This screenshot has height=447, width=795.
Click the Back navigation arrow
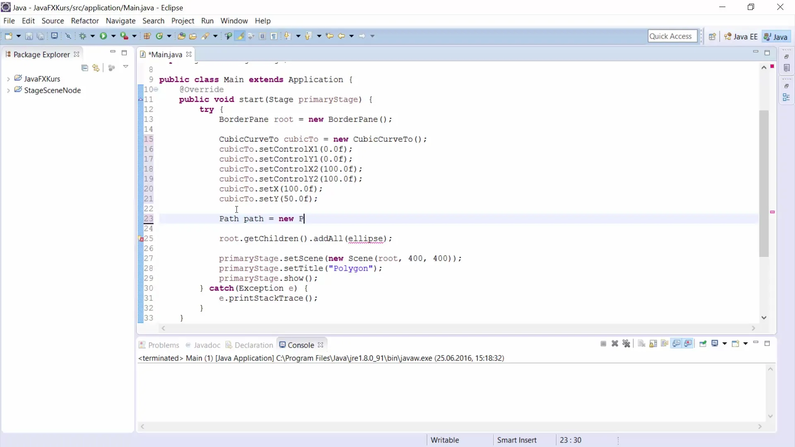pos(342,36)
